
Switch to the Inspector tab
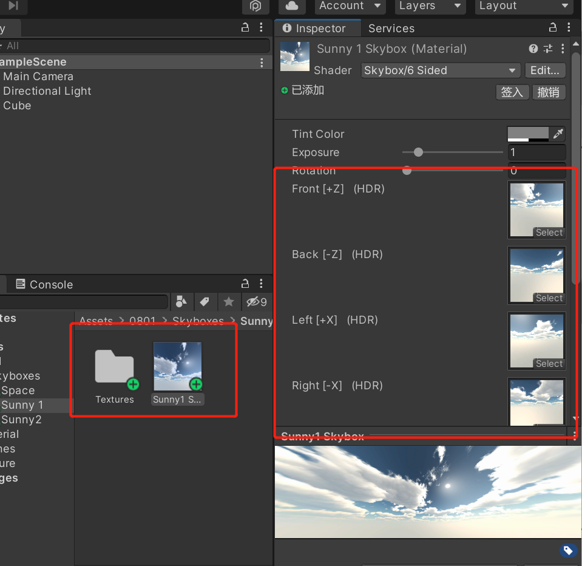point(318,28)
